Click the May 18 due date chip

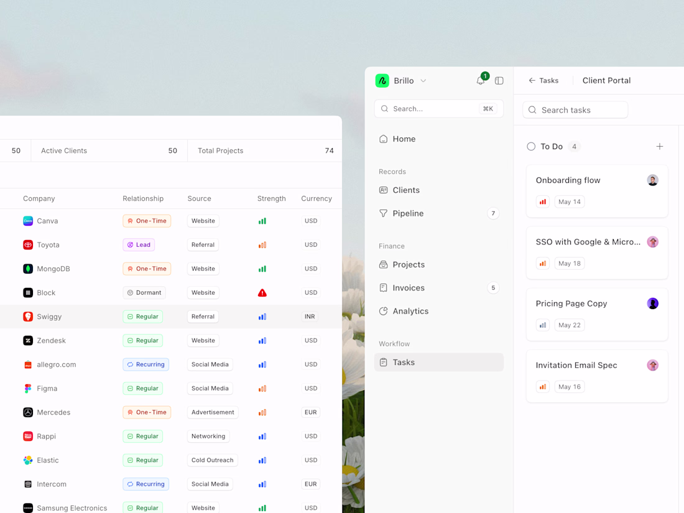click(570, 264)
